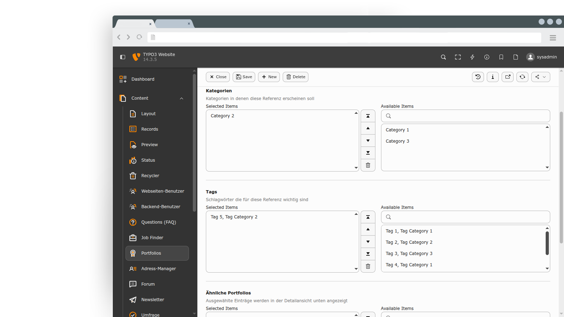Open the Newsletter module

pyautogui.click(x=157, y=300)
